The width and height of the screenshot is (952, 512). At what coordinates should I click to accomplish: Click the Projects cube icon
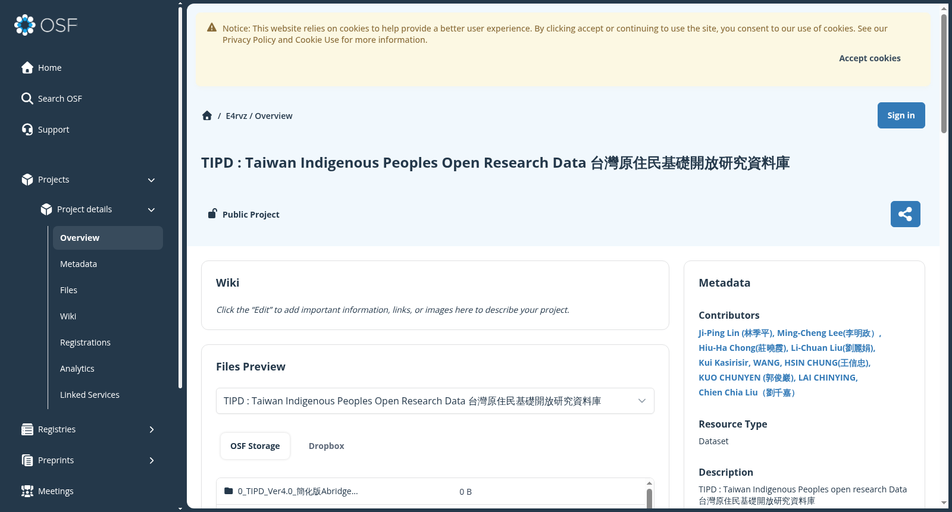[27, 180]
